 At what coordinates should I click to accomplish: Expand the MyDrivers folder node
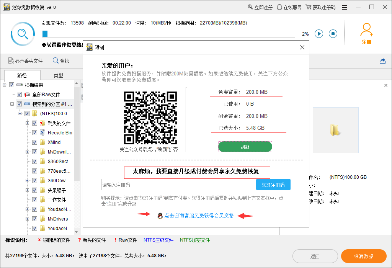[28, 219]
